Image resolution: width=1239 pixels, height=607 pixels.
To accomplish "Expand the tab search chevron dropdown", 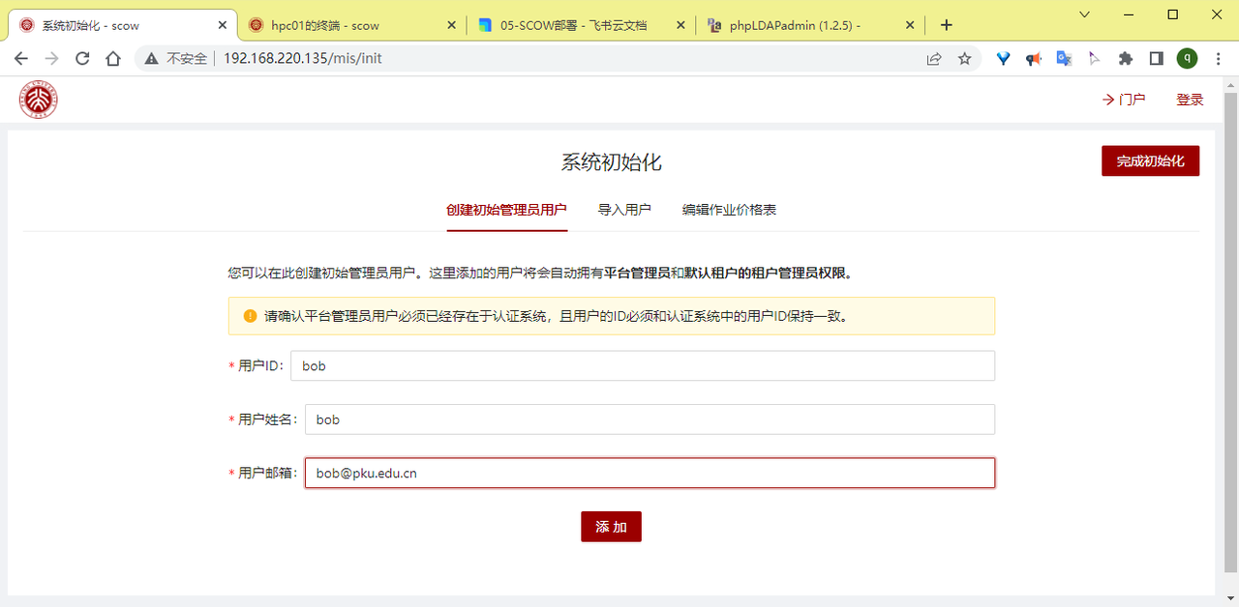I will click(x=1084, y=14).
